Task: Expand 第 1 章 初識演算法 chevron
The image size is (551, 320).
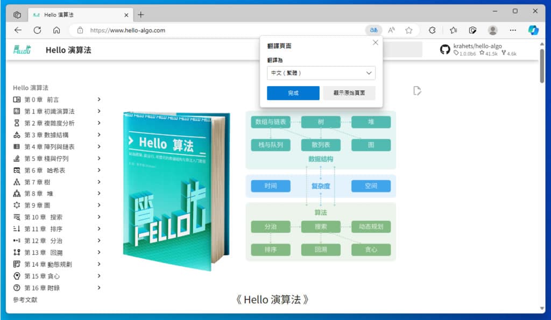Action: pos(99,111)
